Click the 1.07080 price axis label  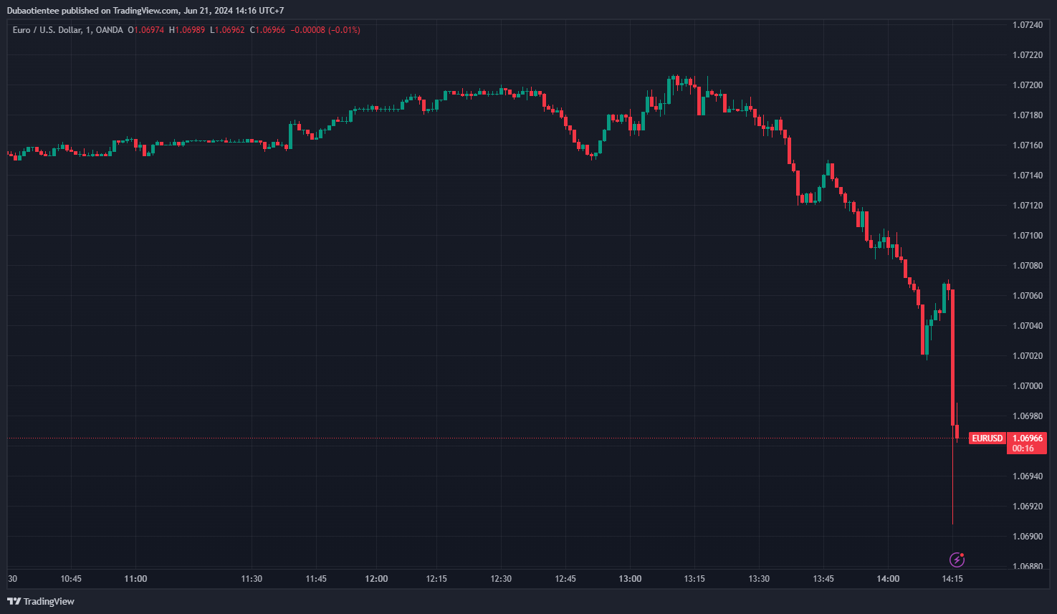tap(1027, 266)
